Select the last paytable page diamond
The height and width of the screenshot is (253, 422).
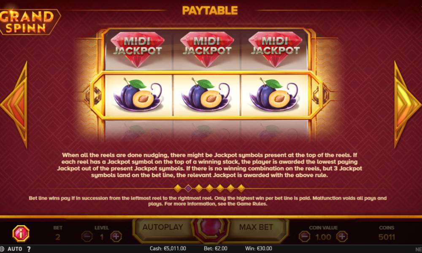(241, 188)
